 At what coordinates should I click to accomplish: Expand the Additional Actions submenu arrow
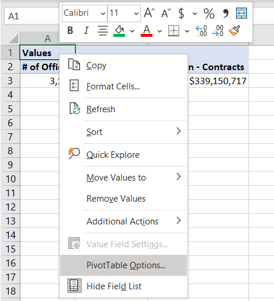[179, 220]
